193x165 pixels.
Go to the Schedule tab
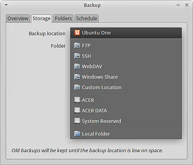pos(87,19)
